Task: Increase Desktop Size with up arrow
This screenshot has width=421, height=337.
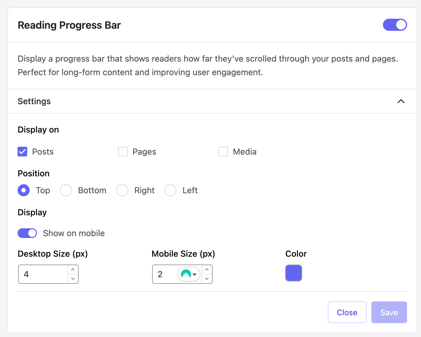Action: (73, 269)
